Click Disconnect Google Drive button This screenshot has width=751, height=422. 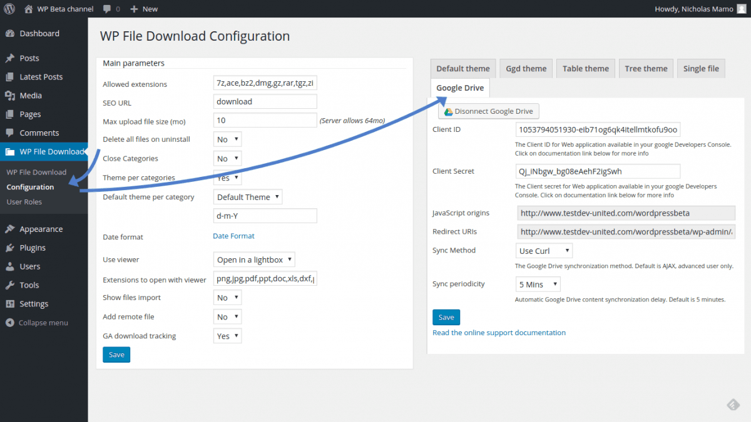pyautogui.click(x=489, y=111)
